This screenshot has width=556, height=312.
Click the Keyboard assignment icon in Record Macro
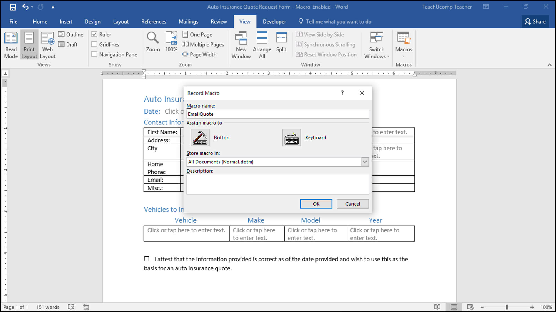[291, 137]
